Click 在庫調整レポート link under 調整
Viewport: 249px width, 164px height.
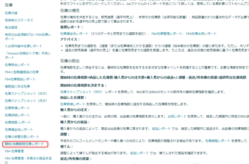tap(218, 141)
